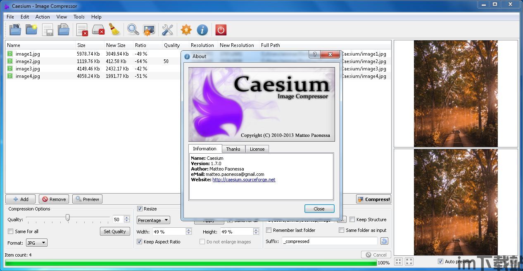Image resolution: width=523 pixels, height=271 pixels.
Task: Click the blue About info toolbar icon
Action: click(202, 30)
